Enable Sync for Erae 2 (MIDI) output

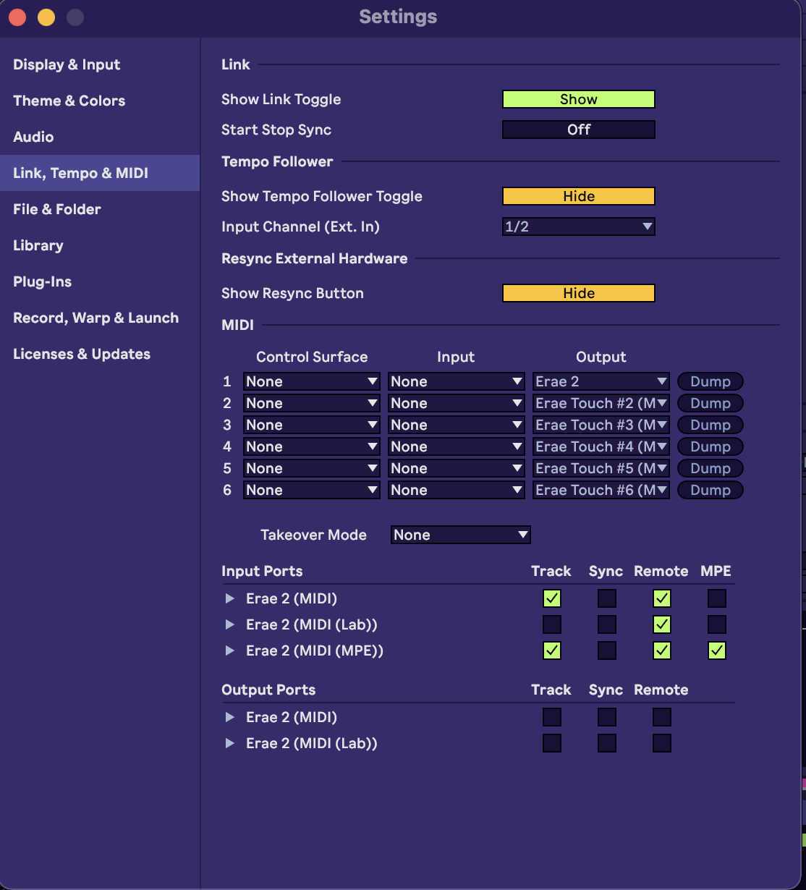point(607,717)
